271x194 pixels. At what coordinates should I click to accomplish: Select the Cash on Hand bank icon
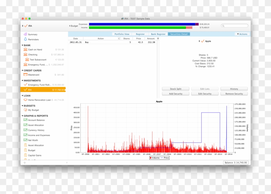click(26, 49)
